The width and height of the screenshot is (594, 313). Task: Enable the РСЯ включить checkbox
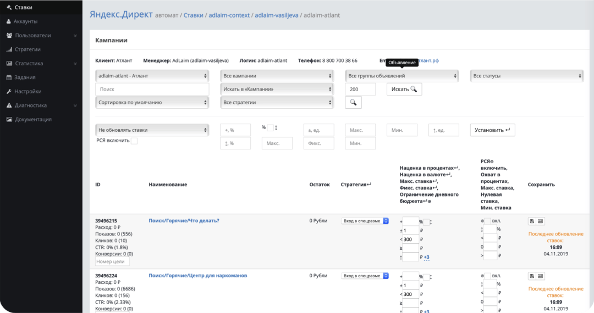point(134,141)
